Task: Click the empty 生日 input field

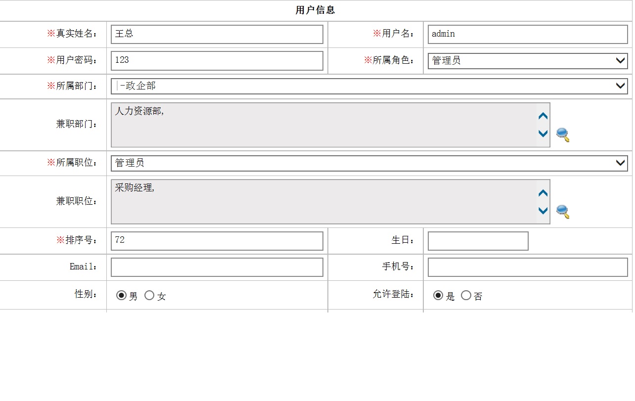Action: (x=478, y=241)
